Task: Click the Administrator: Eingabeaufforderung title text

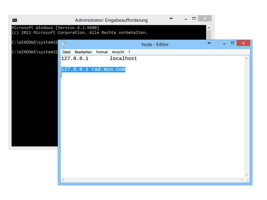Action: [111, 20]
